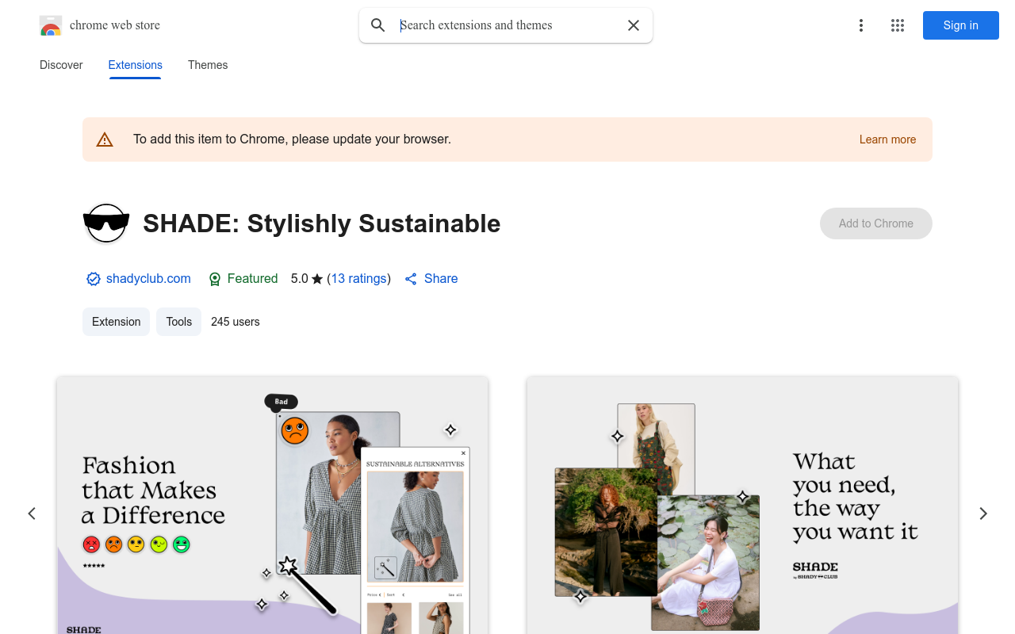Click Learn more in the browser update banner
Screen dimensions: 1015x634
(x=887, y=139)
